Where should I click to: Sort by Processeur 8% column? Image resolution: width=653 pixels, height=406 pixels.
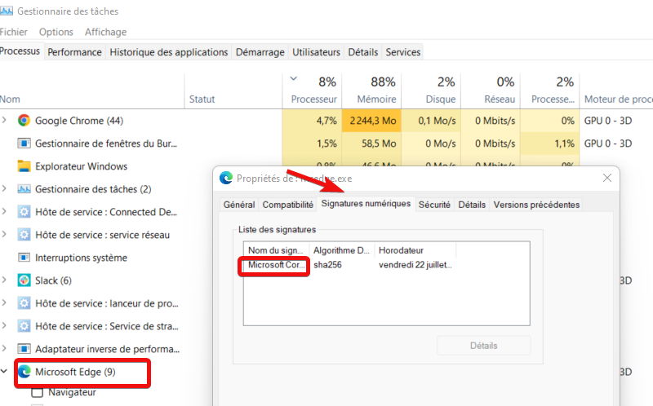click(312, 91)
